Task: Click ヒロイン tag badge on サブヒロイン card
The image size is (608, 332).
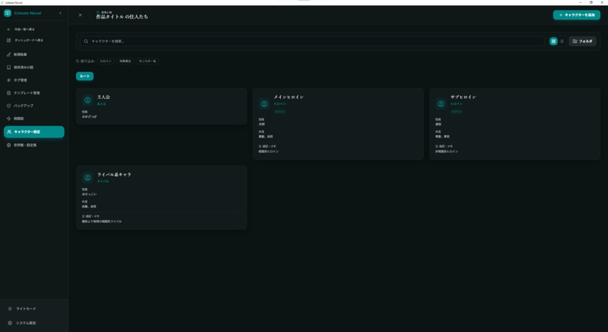Action: [457, 111]
